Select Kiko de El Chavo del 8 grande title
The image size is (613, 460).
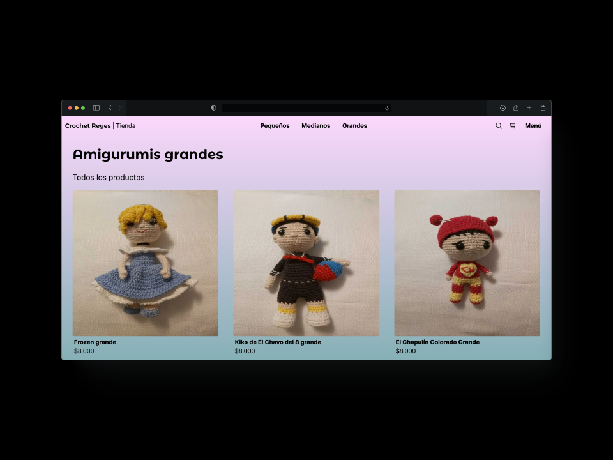click(278, 342)
